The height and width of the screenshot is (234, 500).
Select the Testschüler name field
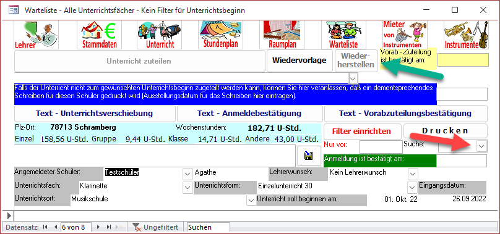(122, 172)
